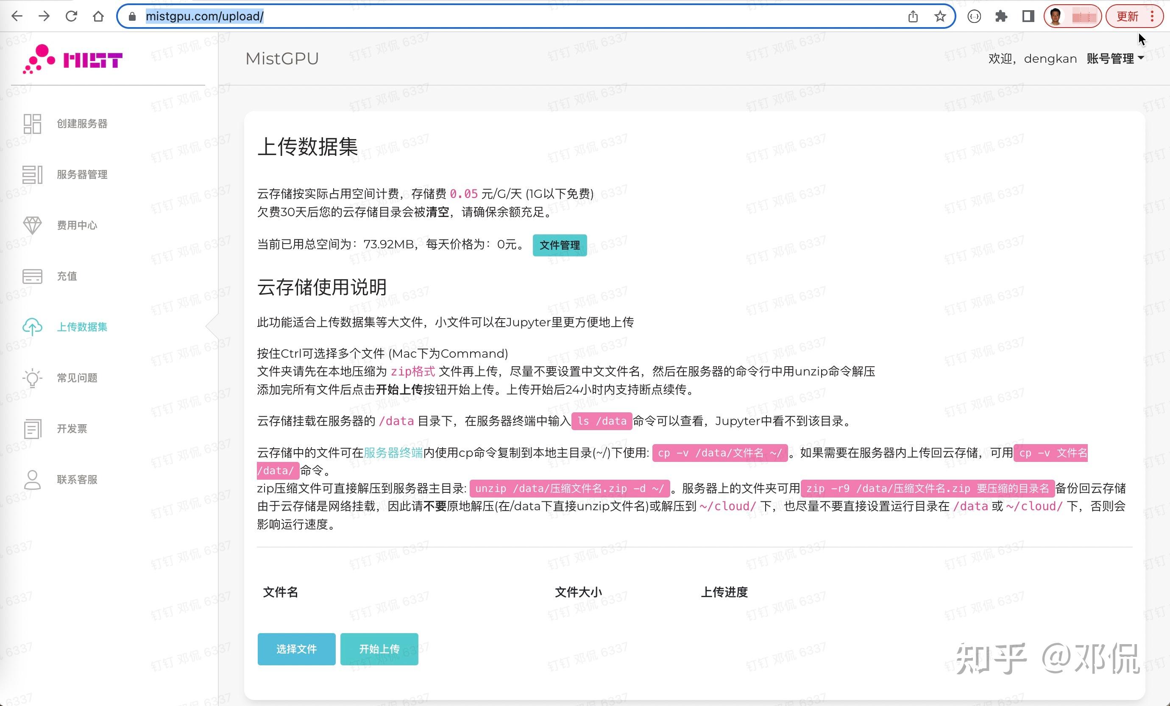Image resolution: width=1170 pixels, height=706 pixels.
Task: Click the MIST logo in the sidebar
Action: pos(72,59)
